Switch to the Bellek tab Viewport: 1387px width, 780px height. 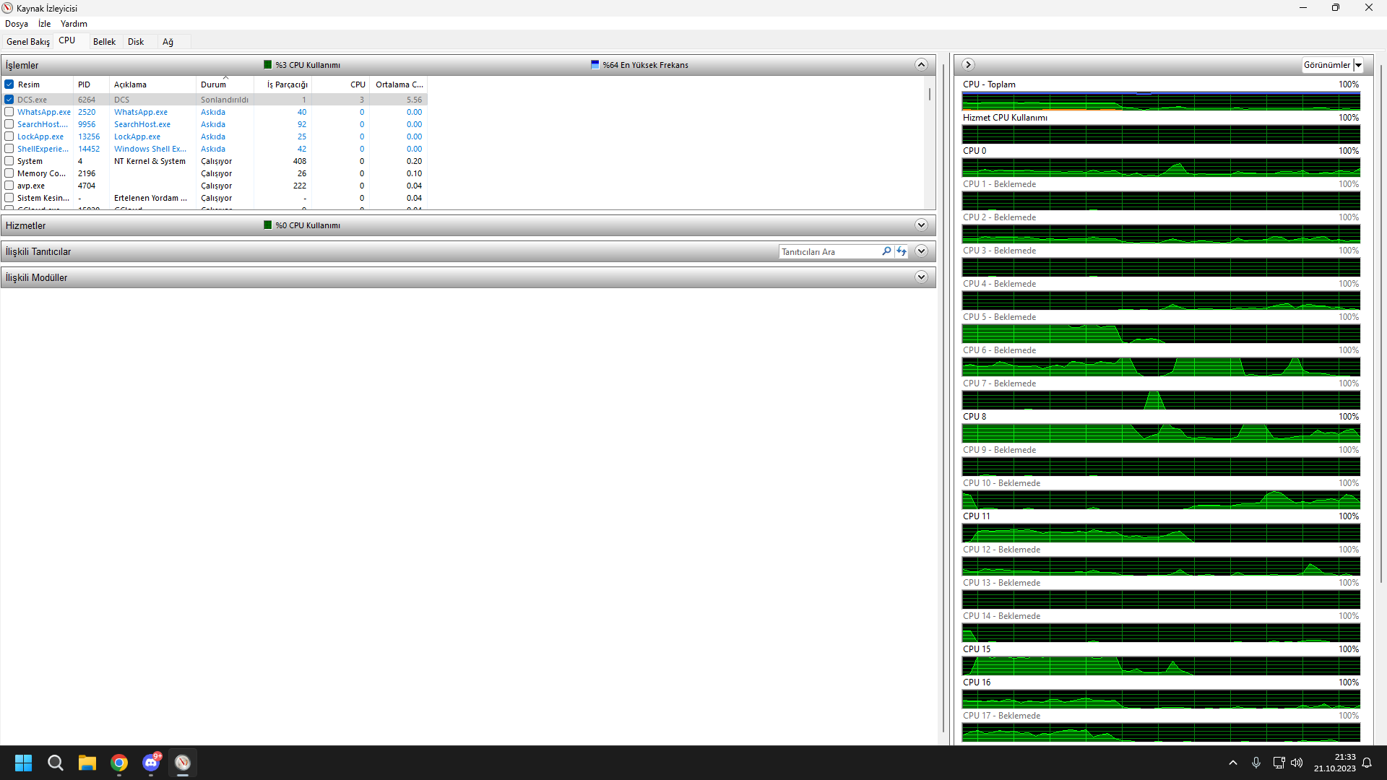(104, 42)
